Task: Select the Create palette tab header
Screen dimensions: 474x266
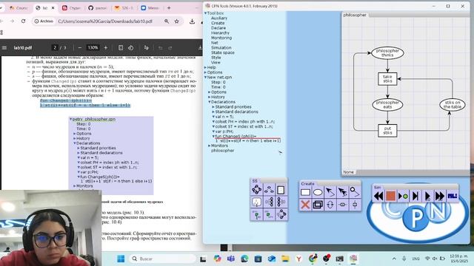Action: pyautogui.click(x=308, y=183)
